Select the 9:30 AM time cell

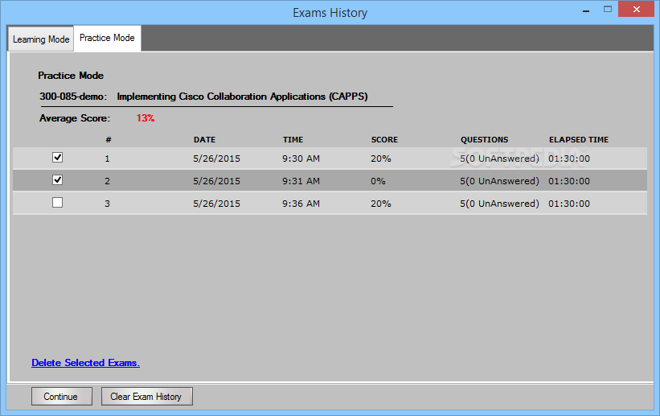pyautogui.click(x=301, y=159)
